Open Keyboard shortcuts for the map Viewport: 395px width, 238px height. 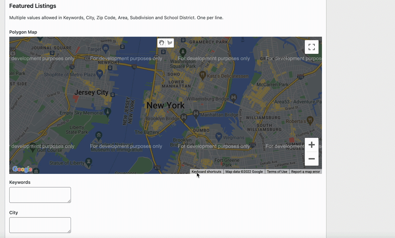pyautogui.click(x=206, y=172)
